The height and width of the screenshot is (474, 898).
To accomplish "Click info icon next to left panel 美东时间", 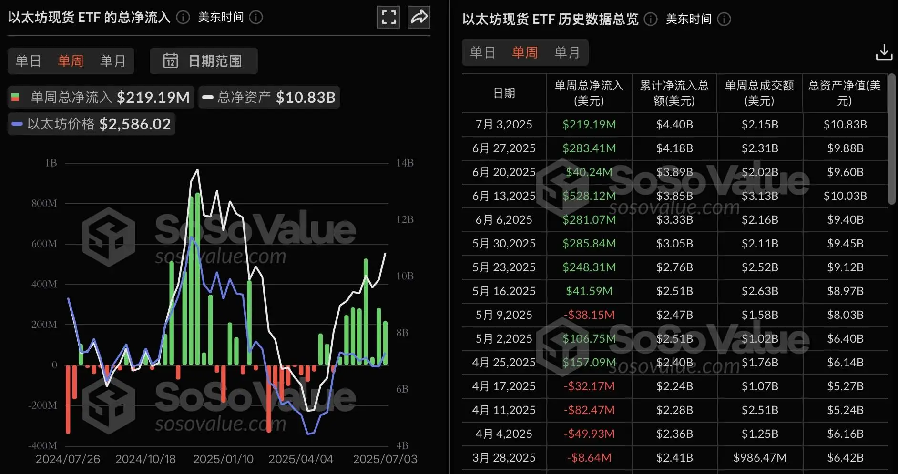I will (x=256, y=18).
